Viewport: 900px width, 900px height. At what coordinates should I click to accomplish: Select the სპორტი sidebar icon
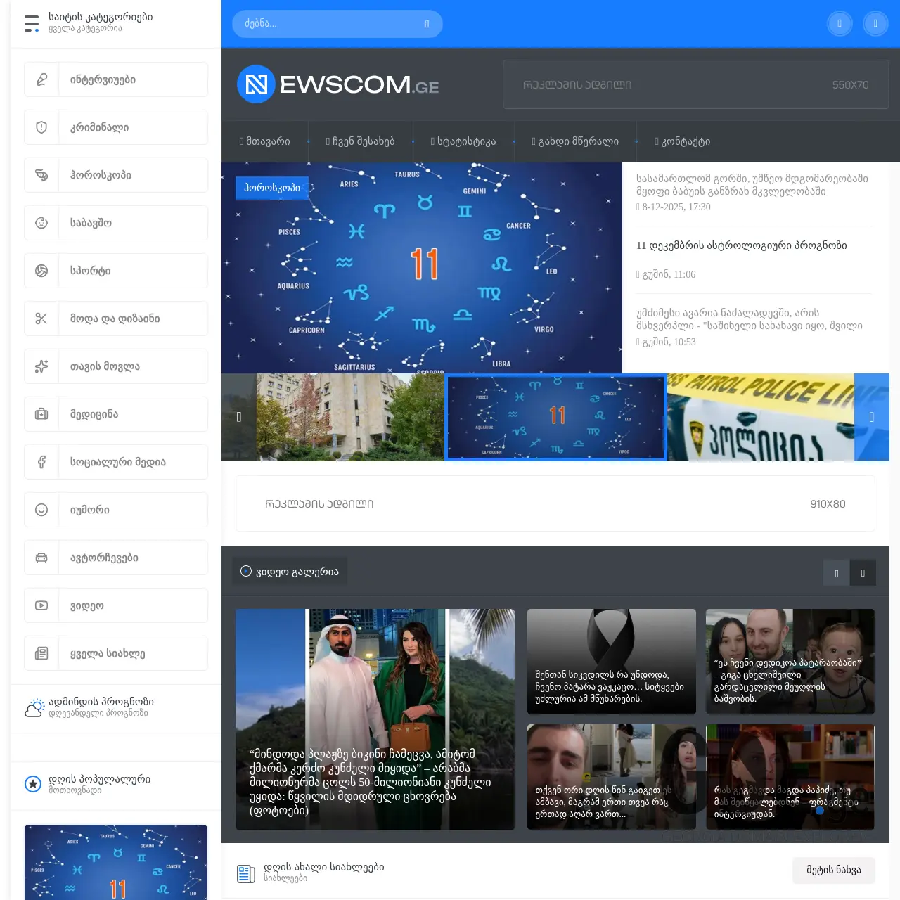[x=41, y=270]
